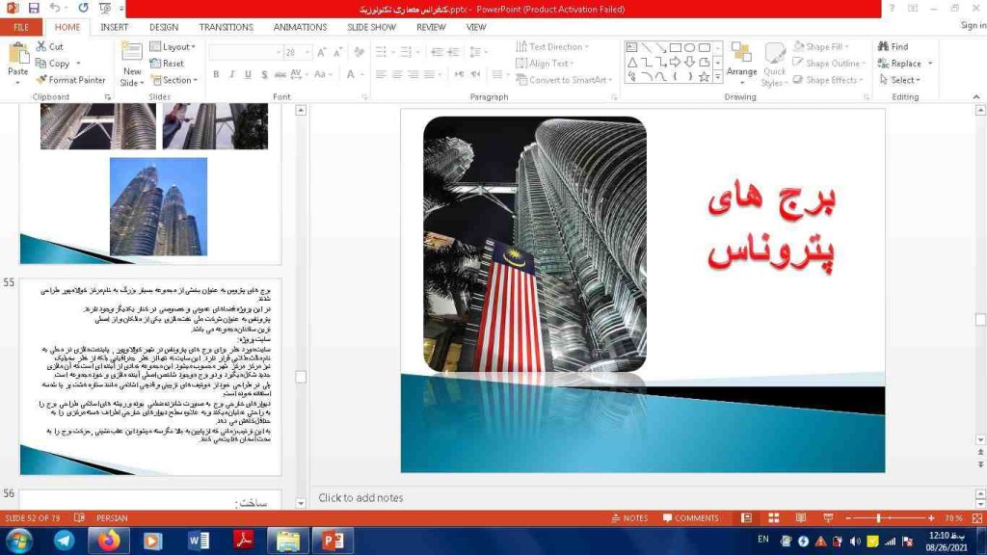Image resolution: width=987 pixels, height=555 pixels.
Task: Open Text Direction dropdown
Action: (552, 46)
